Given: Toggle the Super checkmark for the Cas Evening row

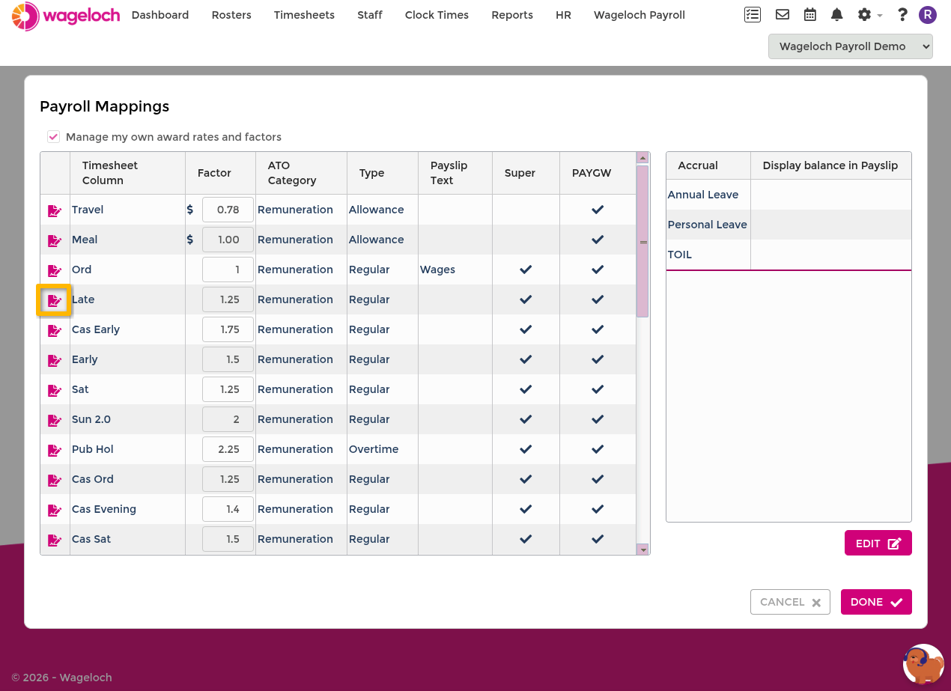Looking at the screenshot, I should [x=526, y=509].
